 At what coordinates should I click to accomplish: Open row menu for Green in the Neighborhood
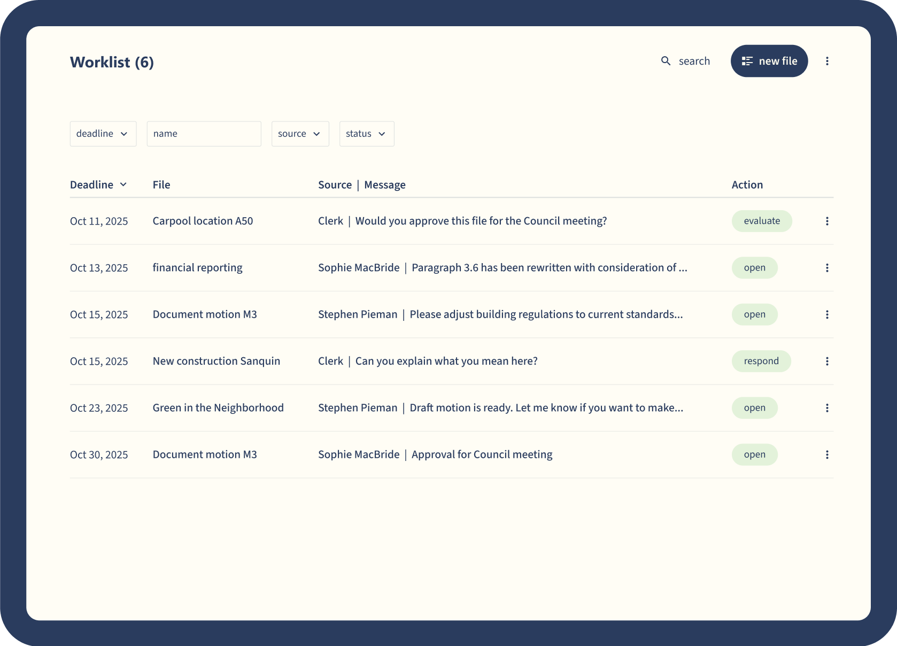[x=827, y=408]
